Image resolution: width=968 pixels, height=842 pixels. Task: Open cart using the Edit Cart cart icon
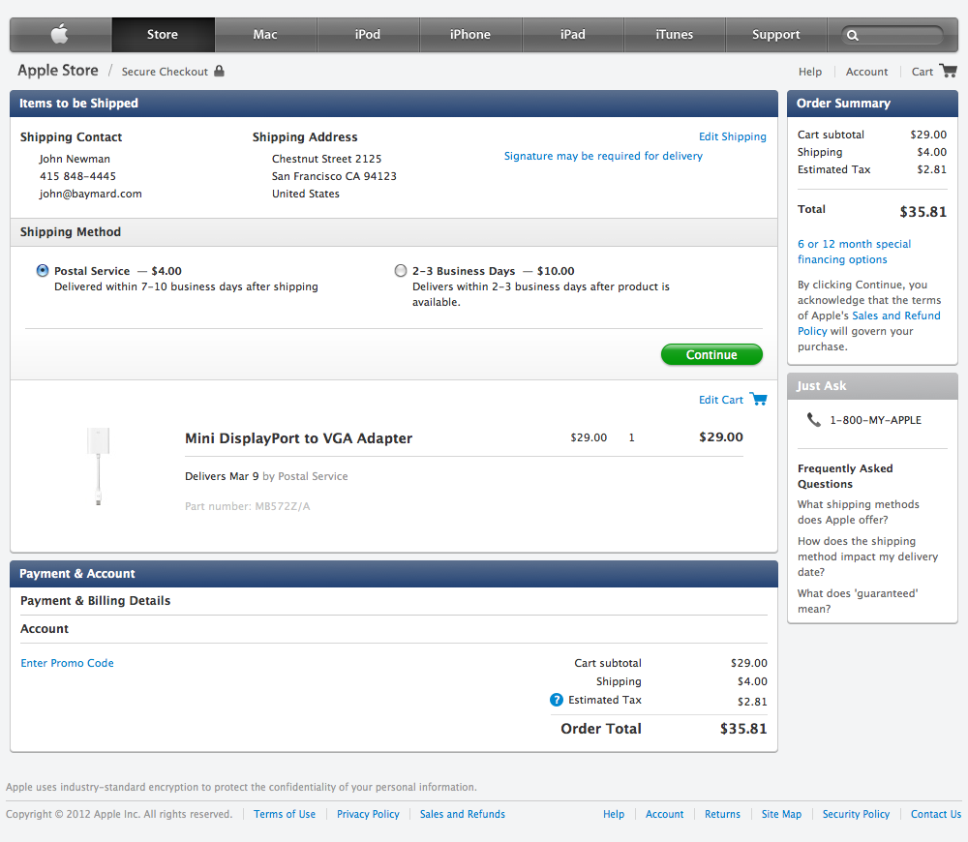(758, 398)
